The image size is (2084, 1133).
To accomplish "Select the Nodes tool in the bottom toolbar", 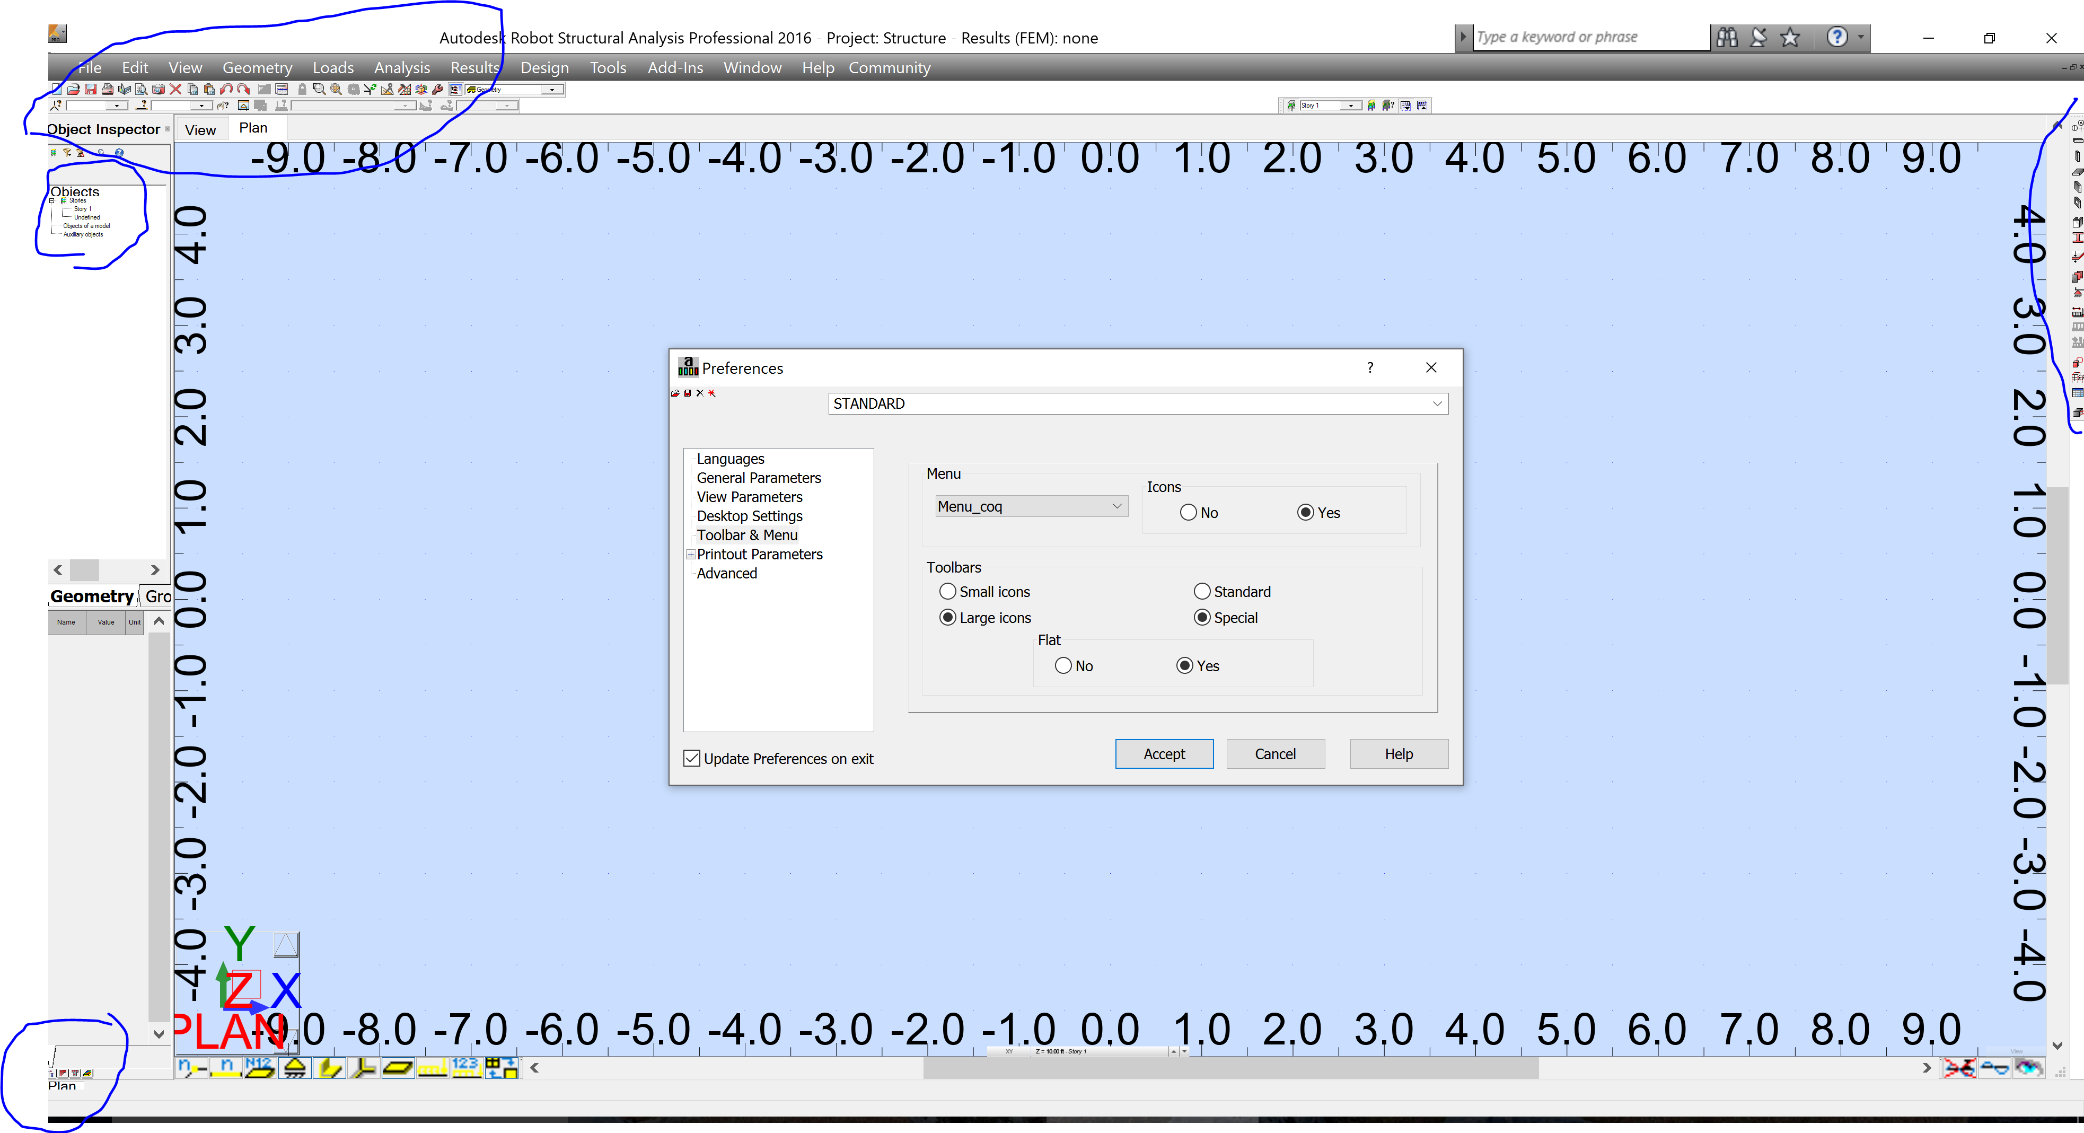I will (191, 1068).
